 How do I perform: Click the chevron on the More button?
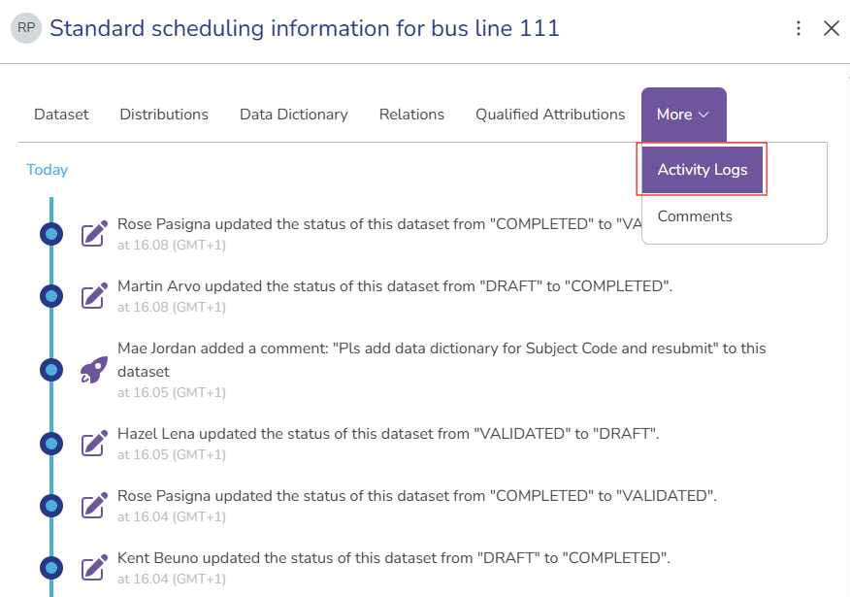(706, 114)
